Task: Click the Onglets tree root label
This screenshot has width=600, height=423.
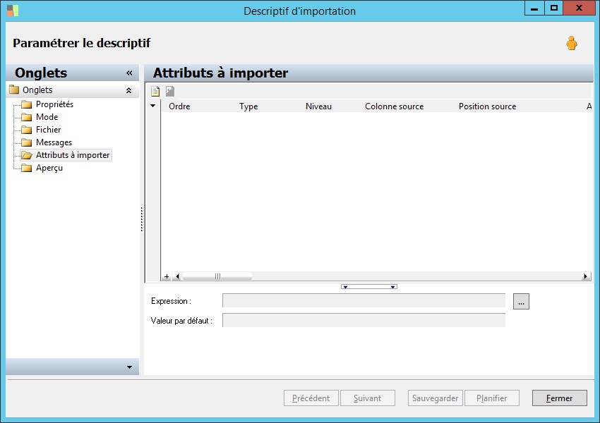Action: 37,90
